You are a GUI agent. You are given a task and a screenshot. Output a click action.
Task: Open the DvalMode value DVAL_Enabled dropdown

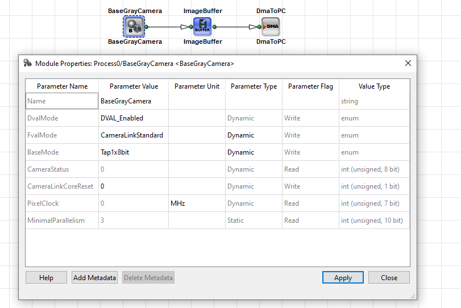tap(134, 118)
